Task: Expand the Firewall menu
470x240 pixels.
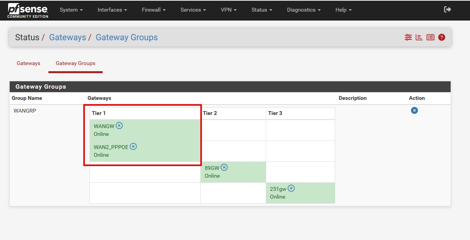Action: click(154, 10)
